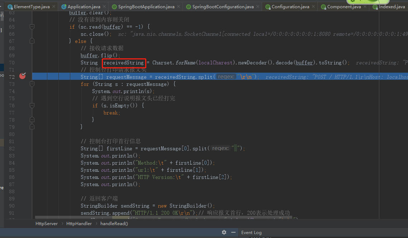Collapse the if block at line 76
The image size is (408, 238).
click(x=32, y=105)
